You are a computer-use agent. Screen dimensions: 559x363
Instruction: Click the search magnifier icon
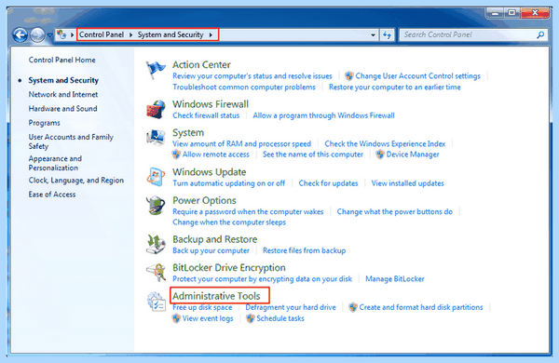tap(540, 35)
